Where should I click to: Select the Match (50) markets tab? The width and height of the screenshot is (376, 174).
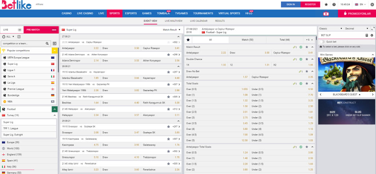pos(248,40)
